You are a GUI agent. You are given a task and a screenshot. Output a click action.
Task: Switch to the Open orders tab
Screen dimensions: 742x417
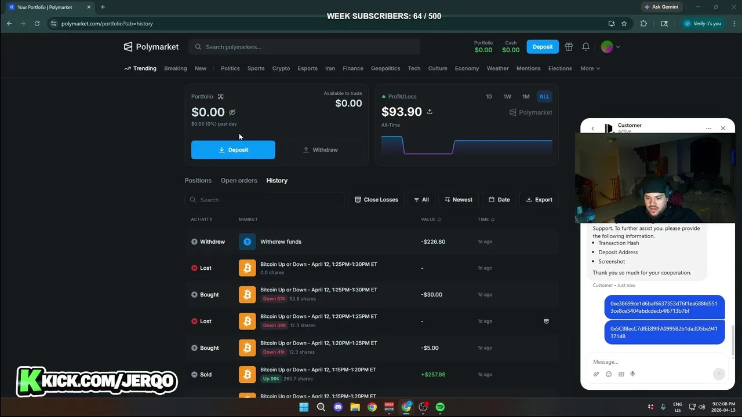239,181
